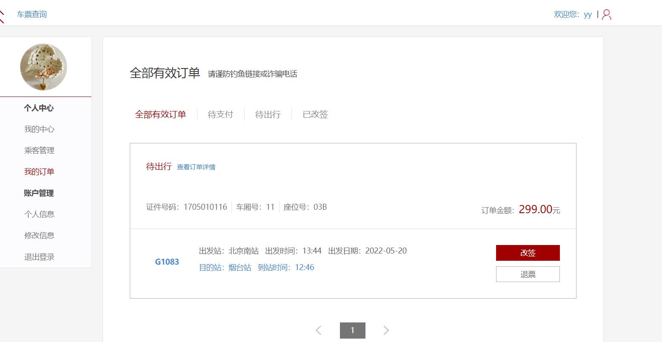Click 证件号码 1705010116 text
This screenshot has height=342, width=662.
coord(187,207)
